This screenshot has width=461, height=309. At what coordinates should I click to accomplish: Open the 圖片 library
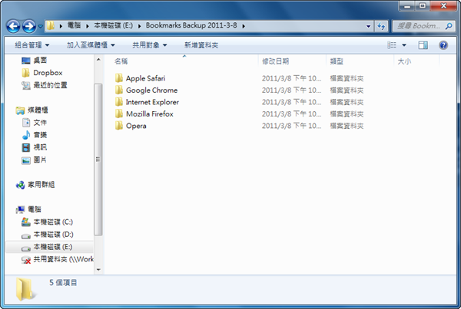40,159
